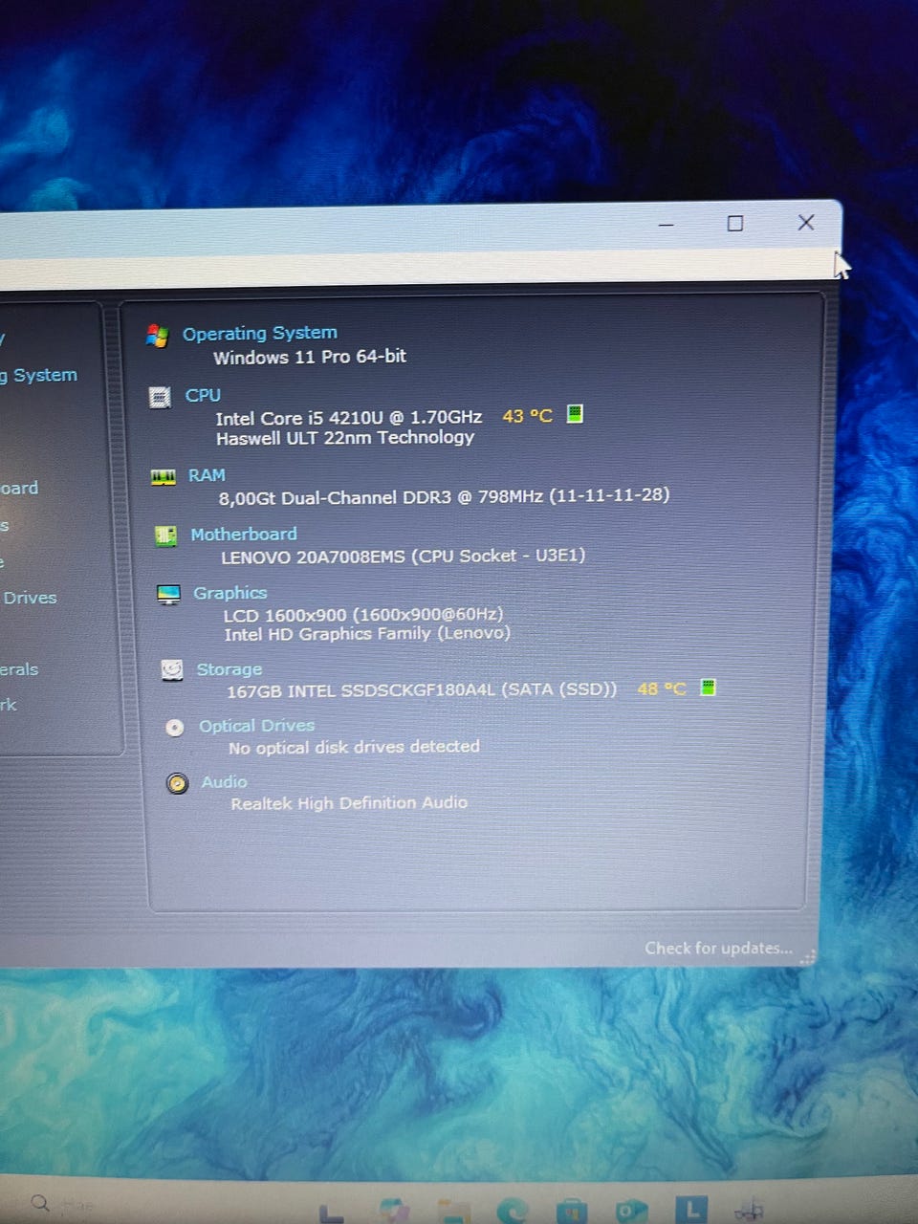The image size is (918, 1224).
Task: Click the Motherboard green board icon
Action: (x=165, y=536)
